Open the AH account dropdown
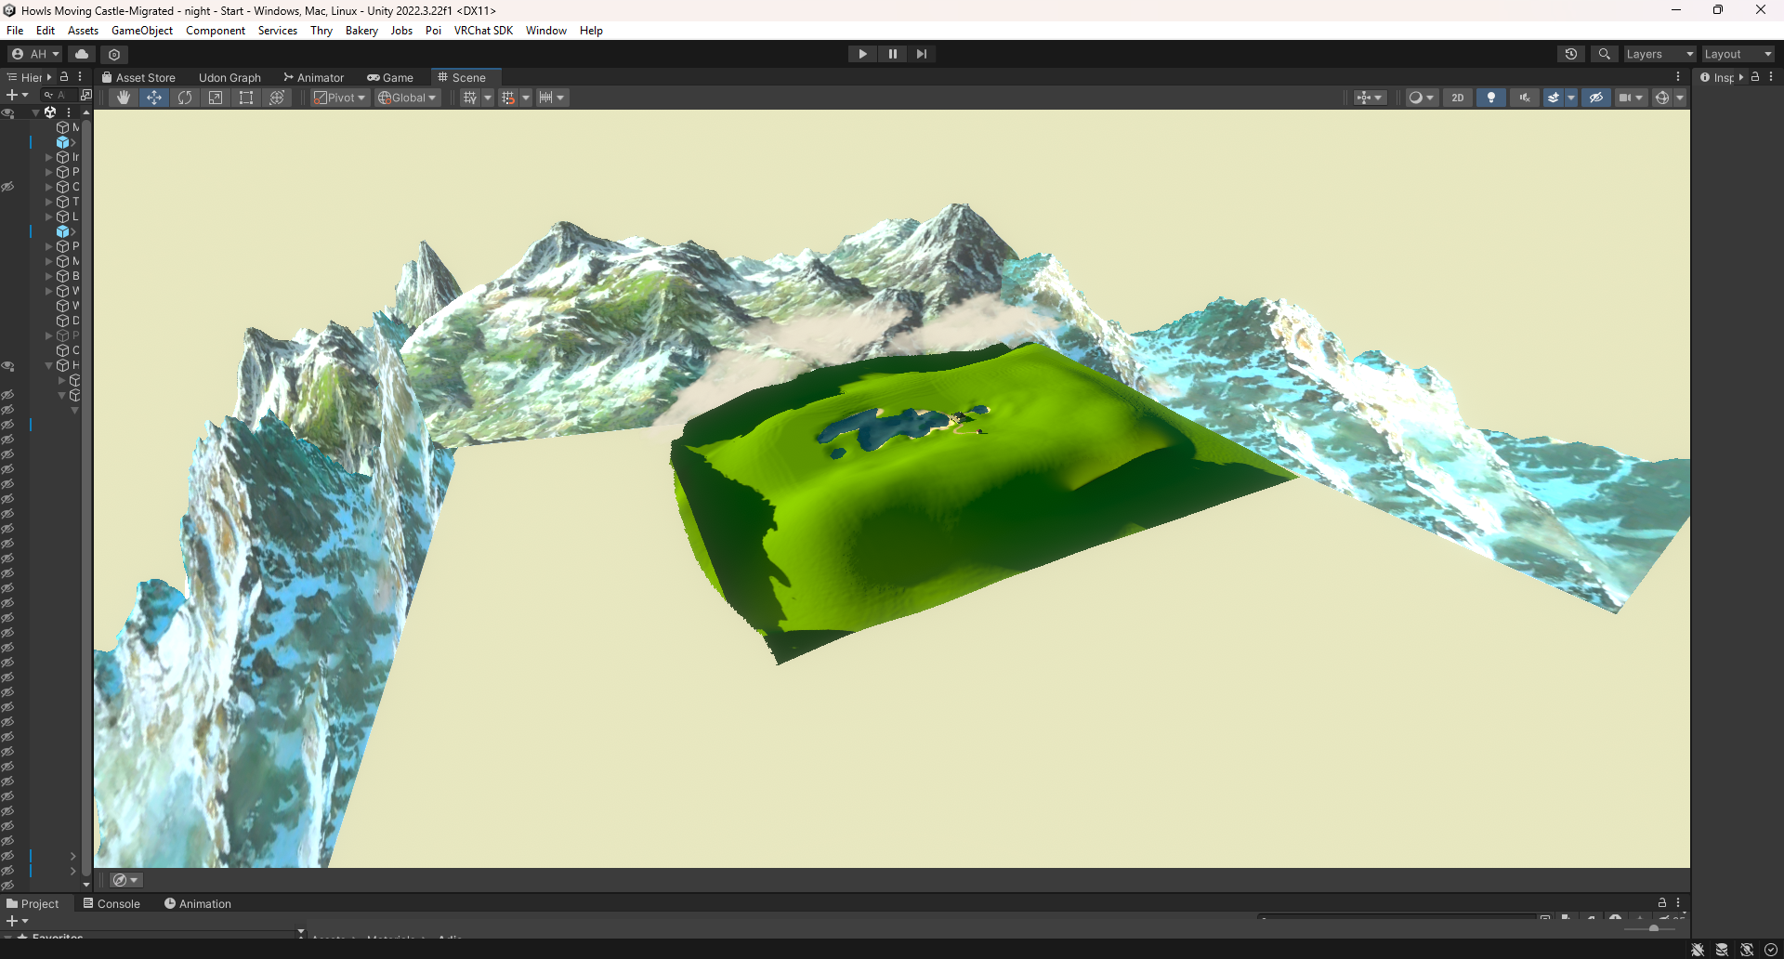The image size is (1784, 959). coord(35,54)
